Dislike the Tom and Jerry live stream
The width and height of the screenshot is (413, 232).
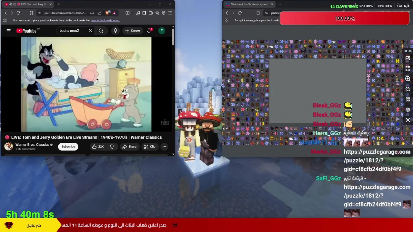tap(112, 147)
